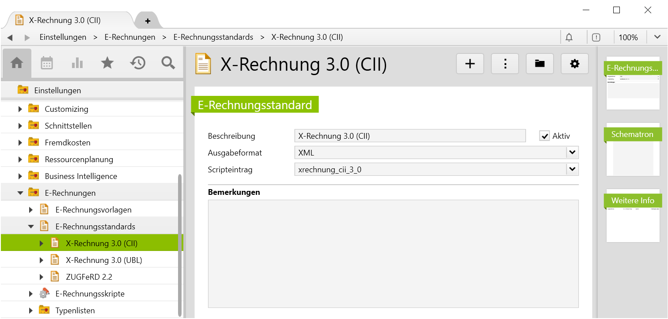Navigate back with the left arrow

point(10,38)
